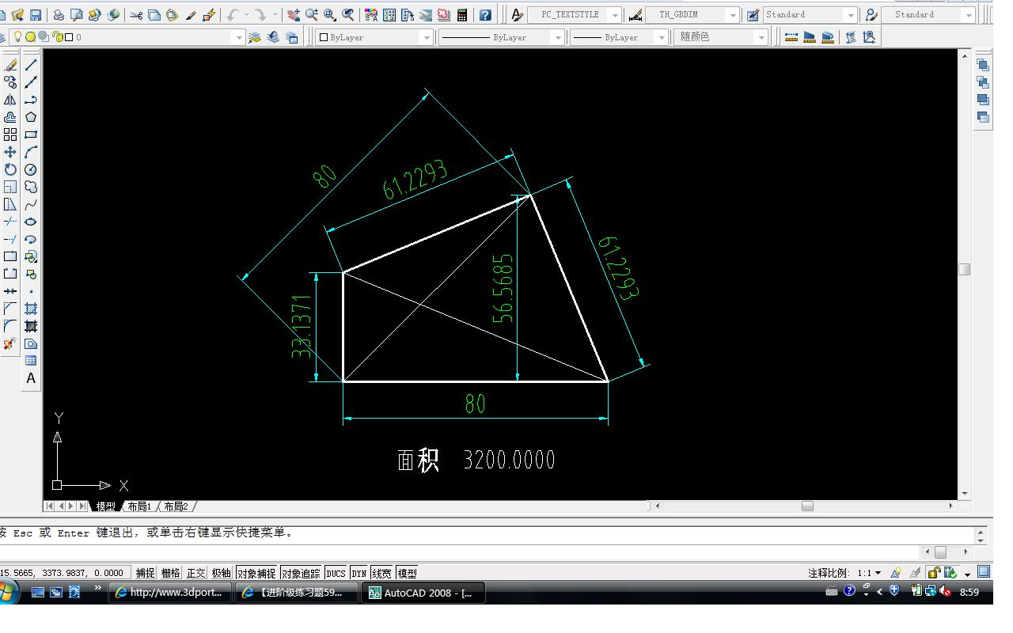Select the Erase tool in Modify toolbar

pos(10,65)
